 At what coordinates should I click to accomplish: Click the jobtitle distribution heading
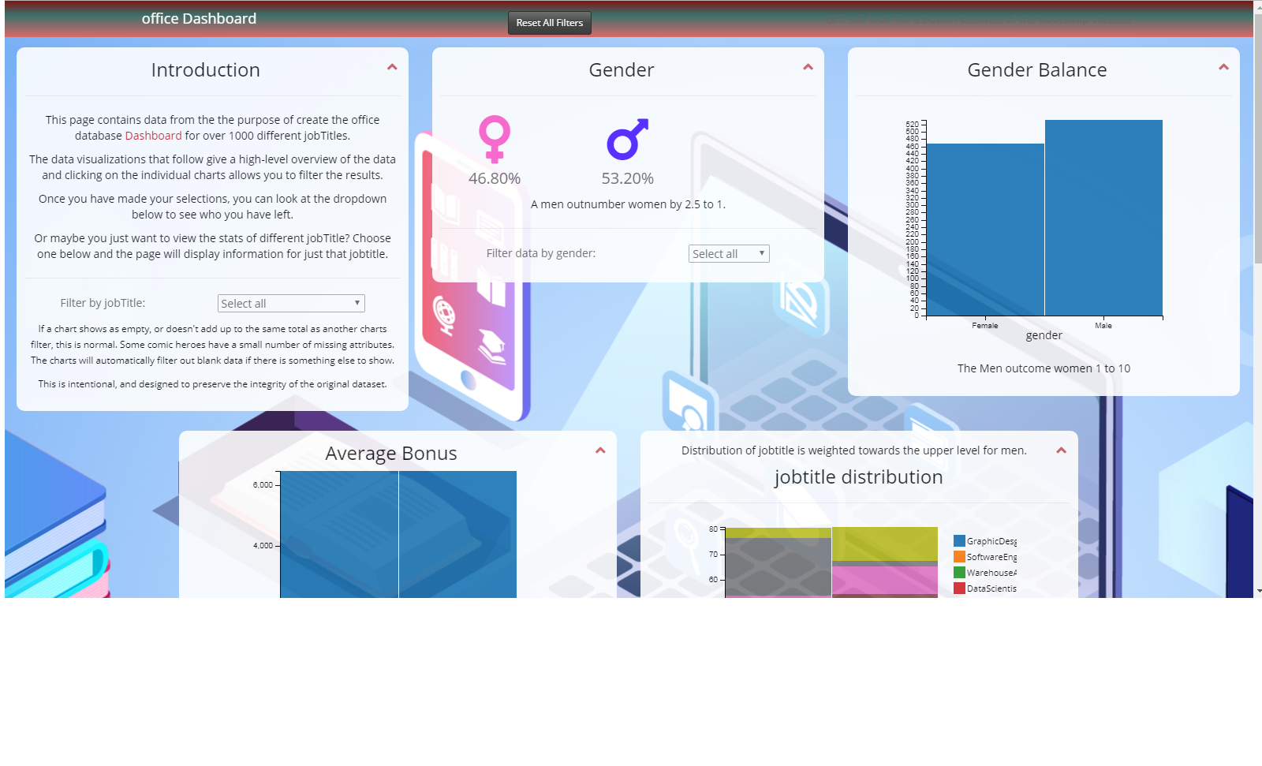click(x=859, y=477)
